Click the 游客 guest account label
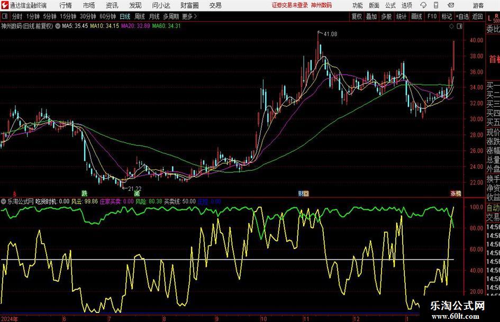The image size is (500, 322). (x=478, y=5)
